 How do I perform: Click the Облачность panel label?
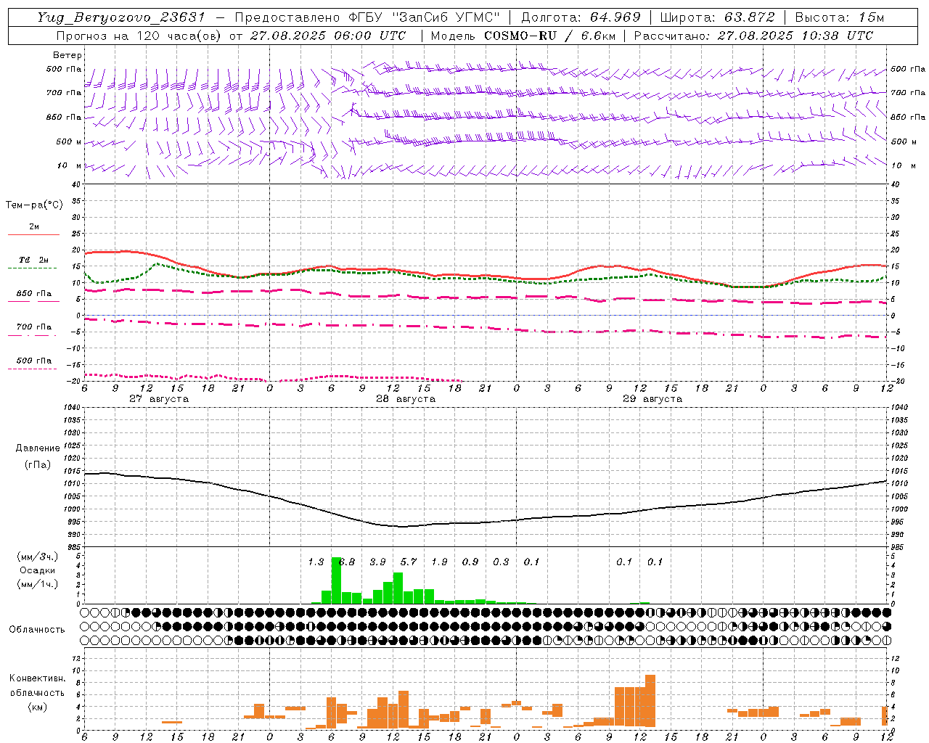(x=37, y=629)
